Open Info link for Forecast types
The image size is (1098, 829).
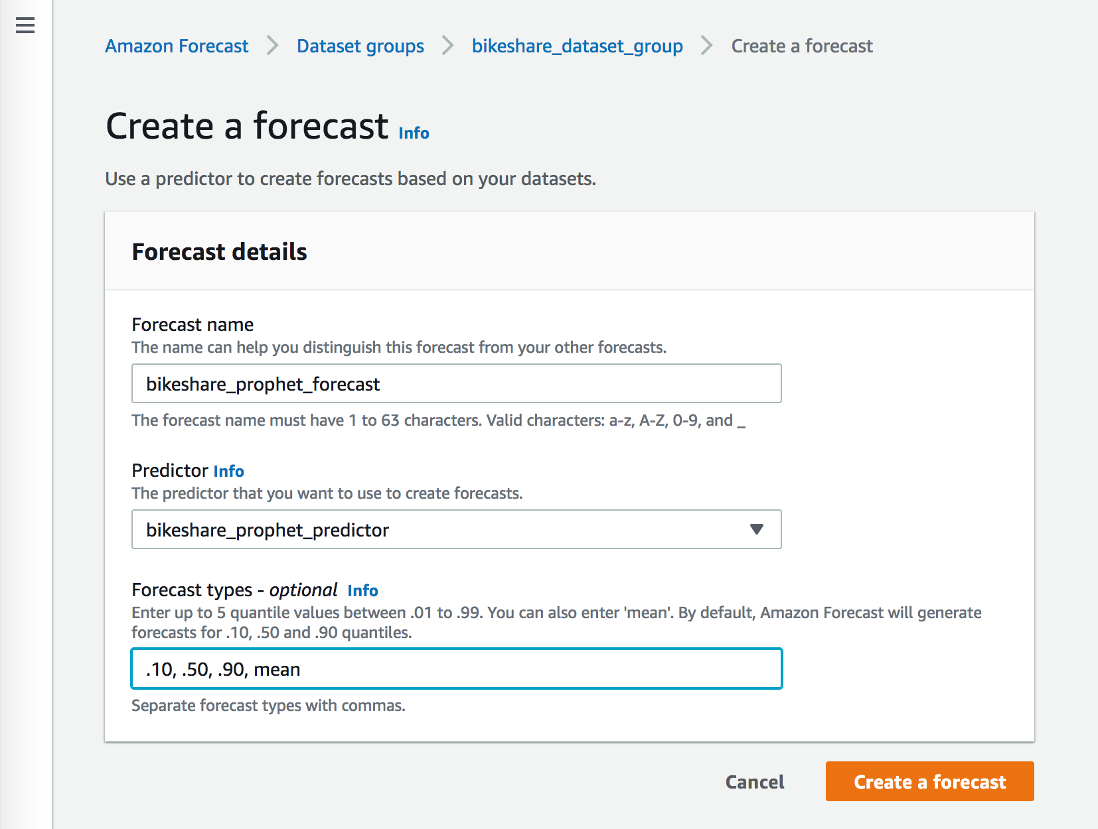362,590
